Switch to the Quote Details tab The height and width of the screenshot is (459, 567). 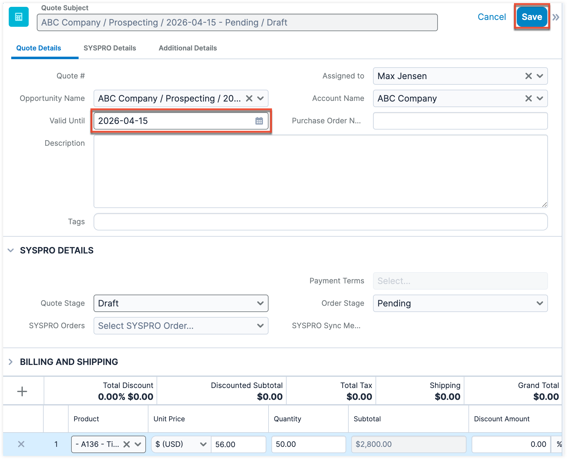tap(39, 48)
